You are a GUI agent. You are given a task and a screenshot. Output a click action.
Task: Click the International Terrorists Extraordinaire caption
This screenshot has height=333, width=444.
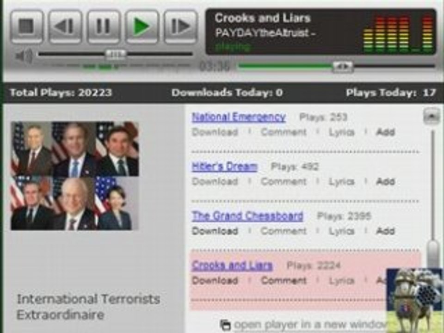(x=88, y=307)
